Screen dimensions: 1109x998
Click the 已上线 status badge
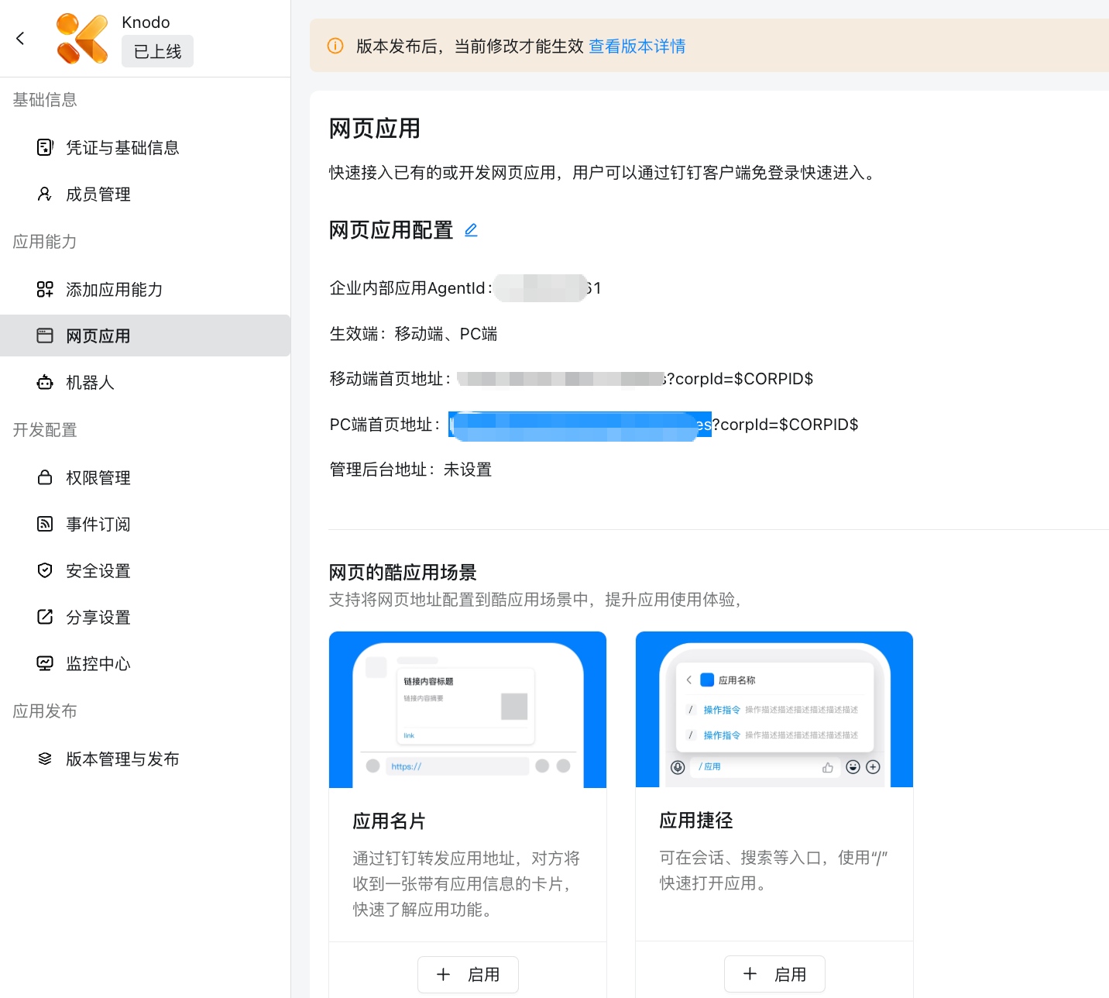[157, 51]
